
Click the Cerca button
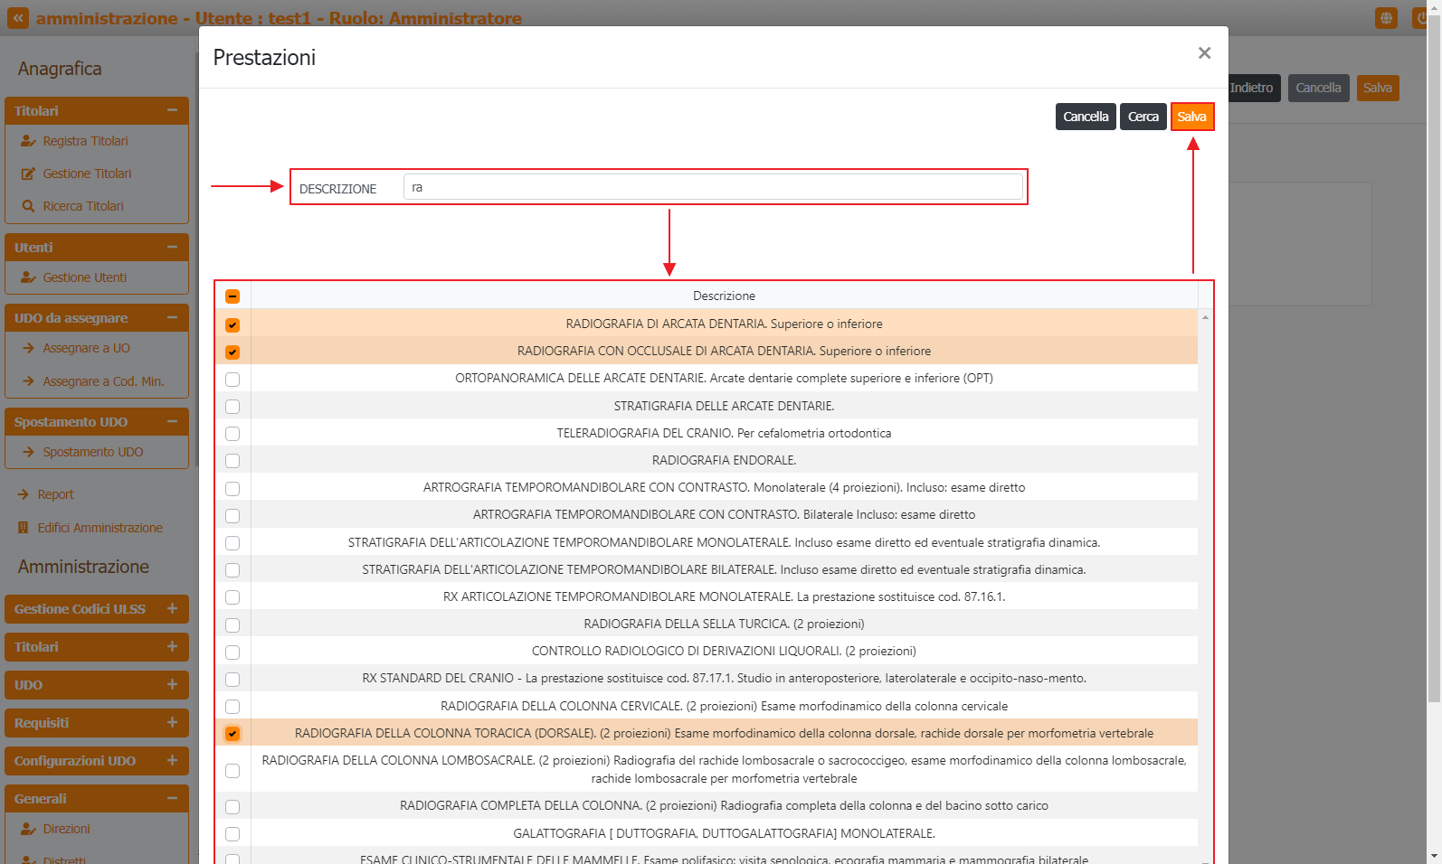click(1143, 117)
